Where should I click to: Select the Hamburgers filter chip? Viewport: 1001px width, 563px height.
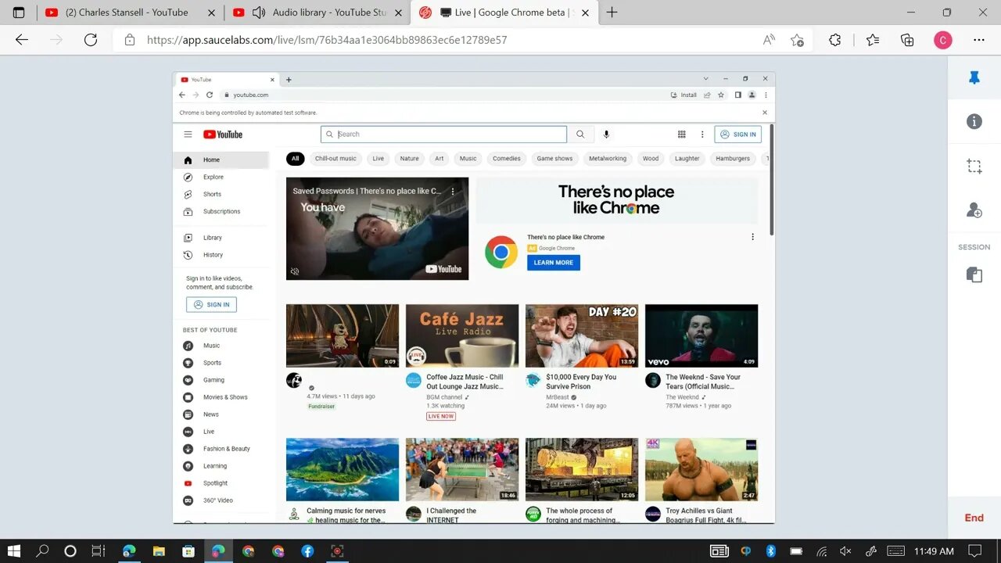733,159
